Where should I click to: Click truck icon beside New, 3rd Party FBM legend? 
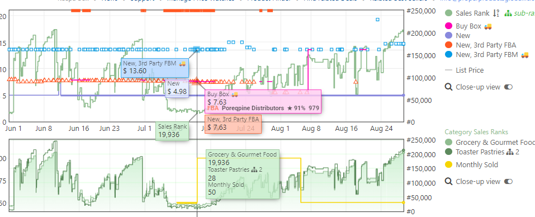pyautogui.click(x=525, y=55)
